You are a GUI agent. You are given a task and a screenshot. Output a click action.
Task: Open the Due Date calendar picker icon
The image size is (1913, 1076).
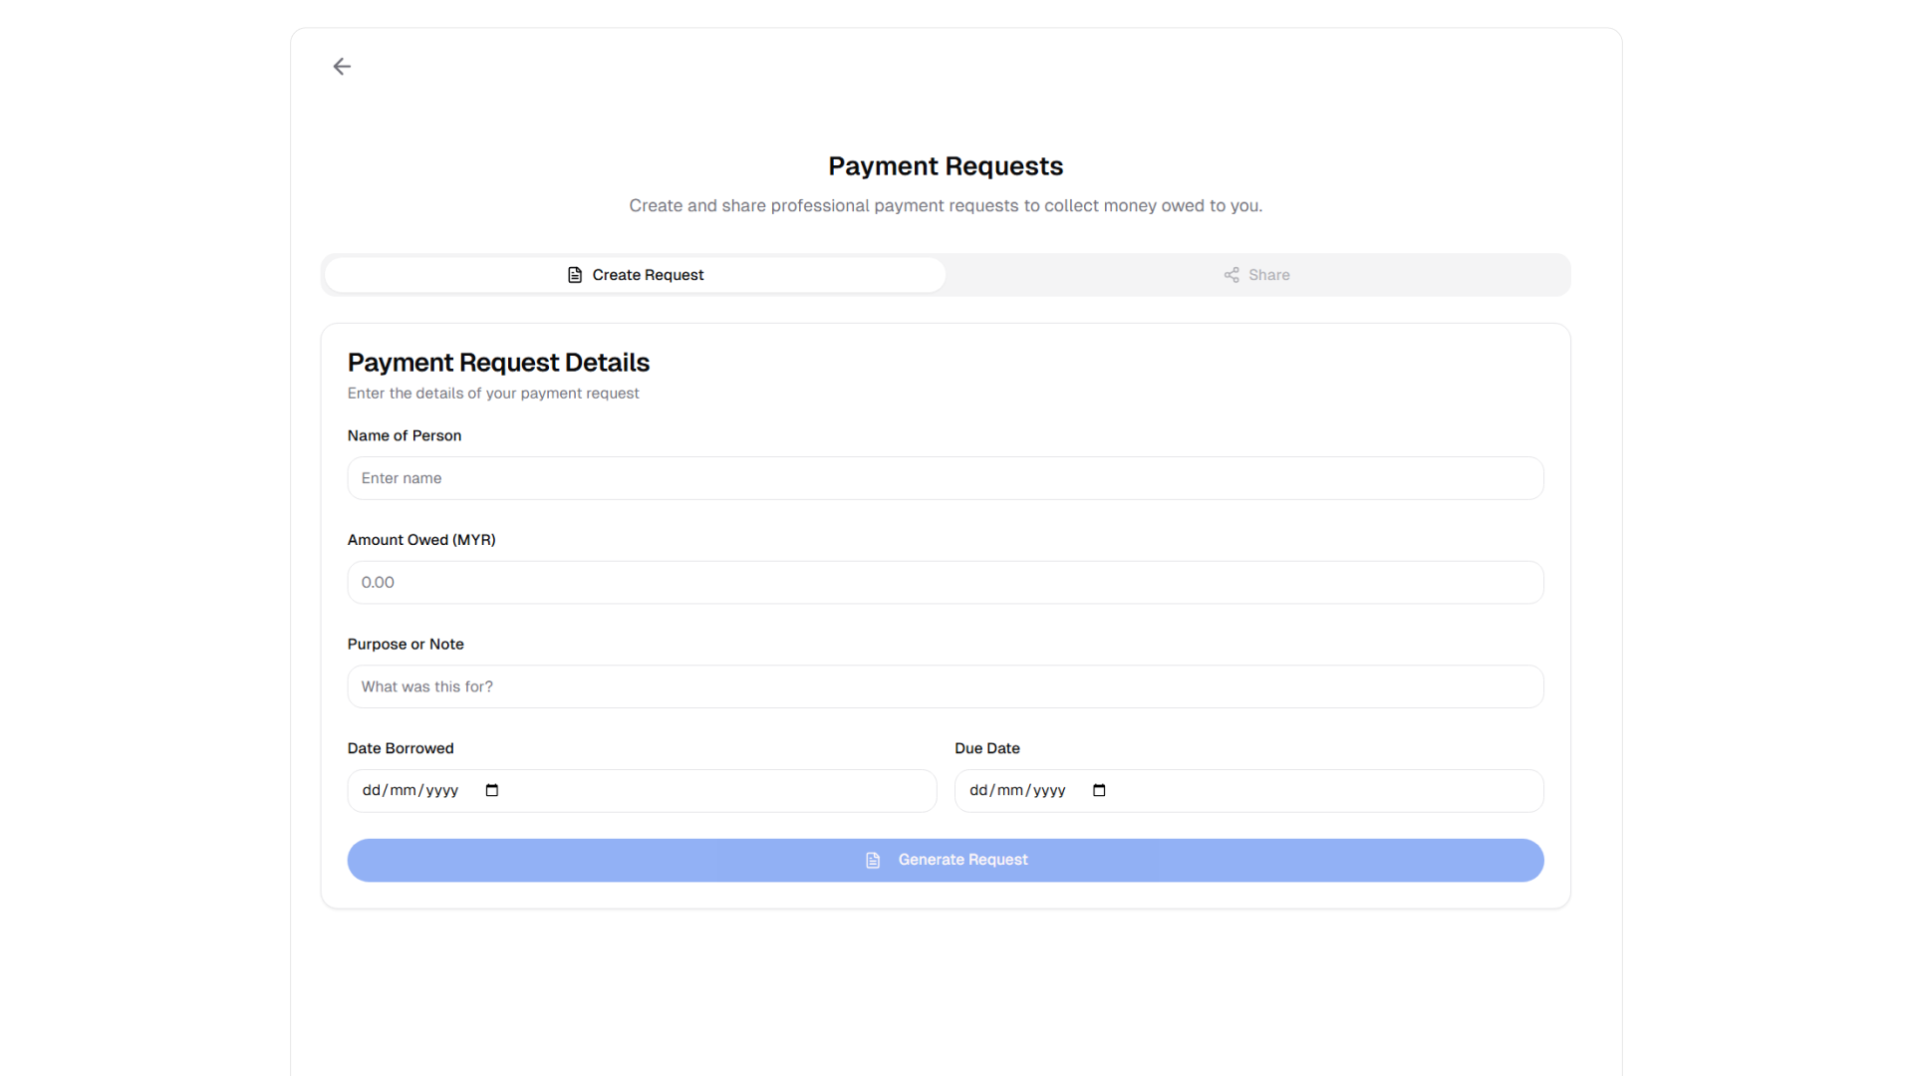[x=1099, y=790]
